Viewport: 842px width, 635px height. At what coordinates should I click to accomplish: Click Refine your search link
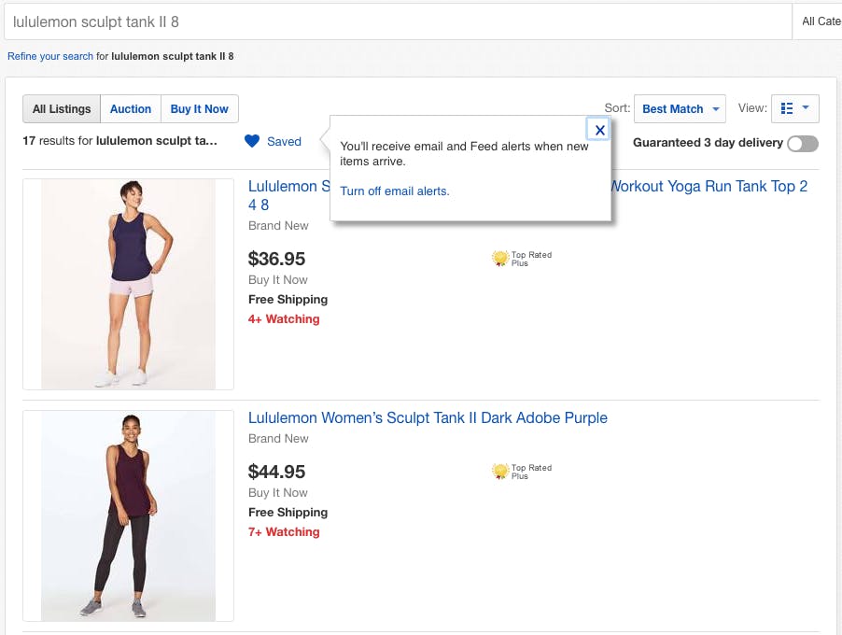pos(50,56)
